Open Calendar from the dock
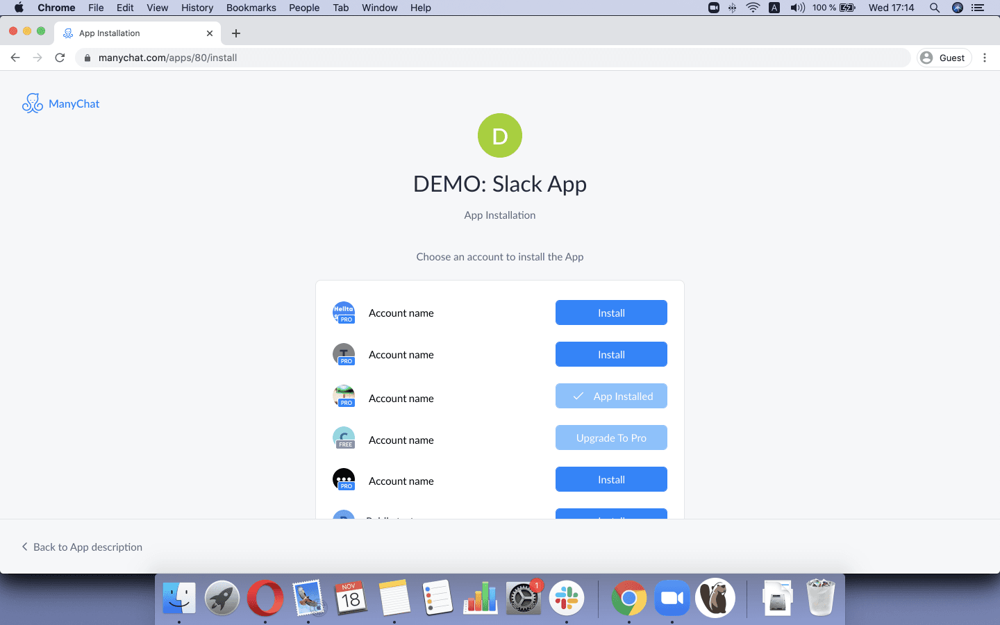The width and height of the screenshot is (1000, 625). (351, 598)
